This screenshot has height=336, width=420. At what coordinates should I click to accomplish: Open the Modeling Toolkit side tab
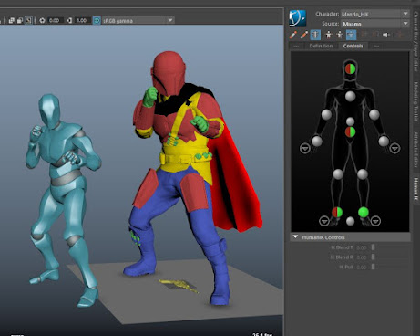tap(416, 101)
